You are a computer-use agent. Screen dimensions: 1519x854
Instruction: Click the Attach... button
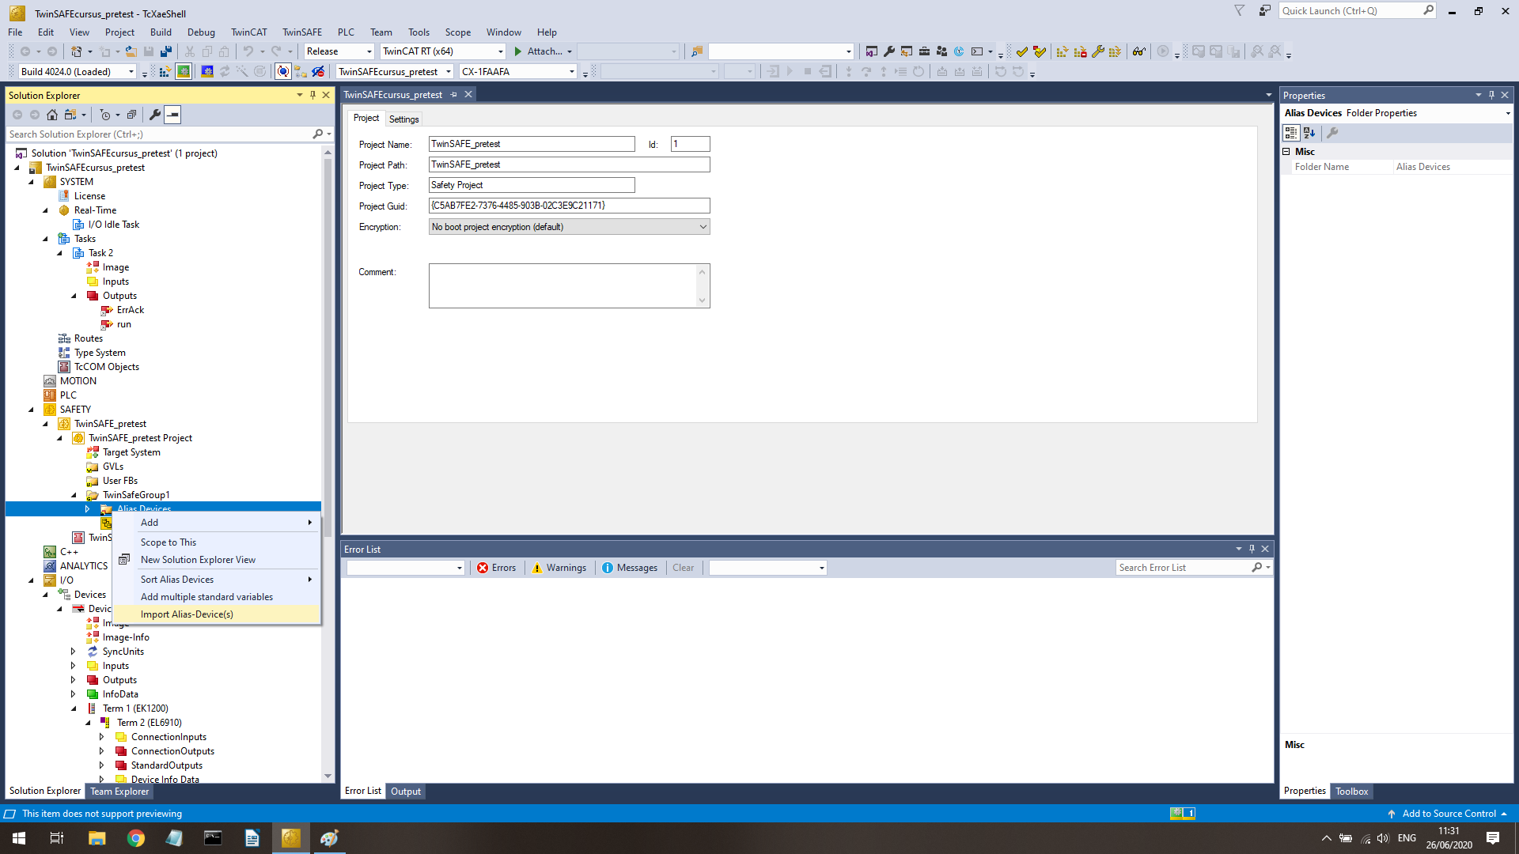pos(543,51)
